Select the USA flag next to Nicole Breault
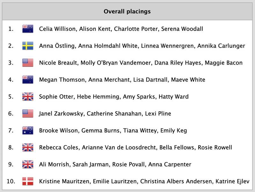Image resolution: width=255 pixels, height=192 pixels. pyautogui.click(x=28, y=63)
